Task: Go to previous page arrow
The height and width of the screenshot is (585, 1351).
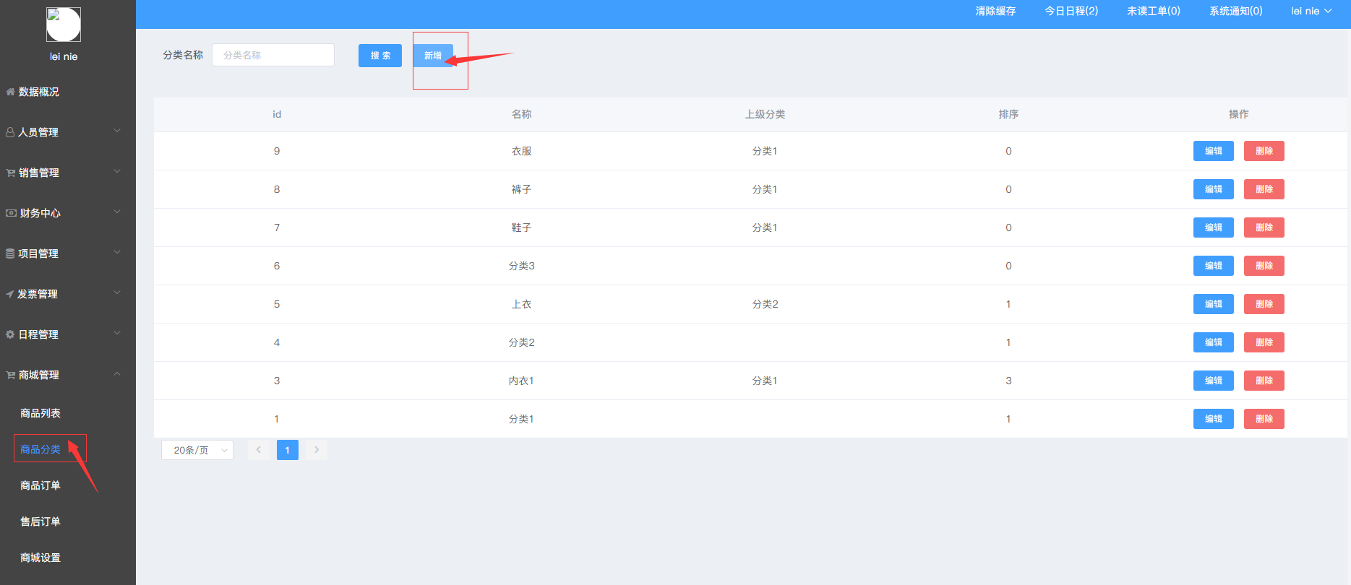Action: click(x=259, y=450)
